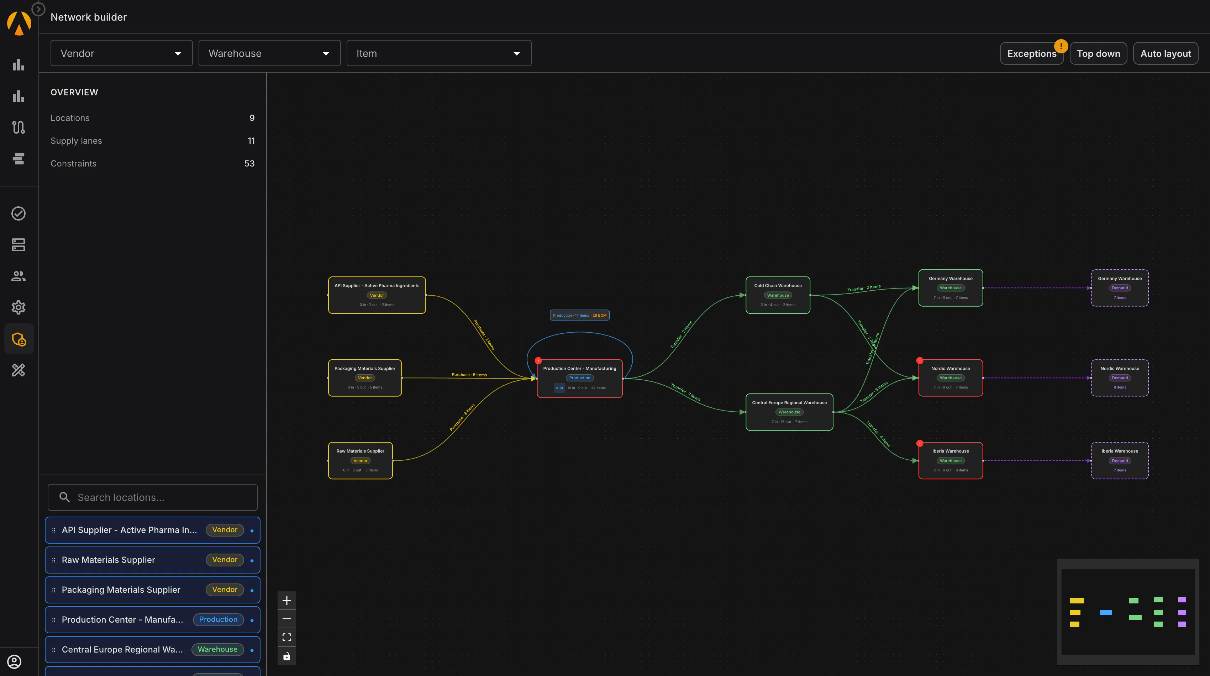Select Production Center Manufacturing node
This screenshot has height=676, width=1210.
[580, 378]
